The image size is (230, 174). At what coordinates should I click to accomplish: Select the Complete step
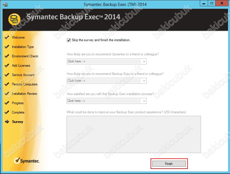point(18,112)
